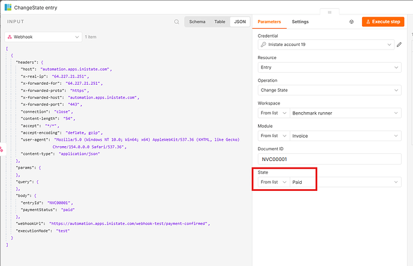Image resolution: width=413 pixels, height=266 pixels.
Task: Click the "x-forwarded-for" value in JSON
Action: click(x=83, y=83)
